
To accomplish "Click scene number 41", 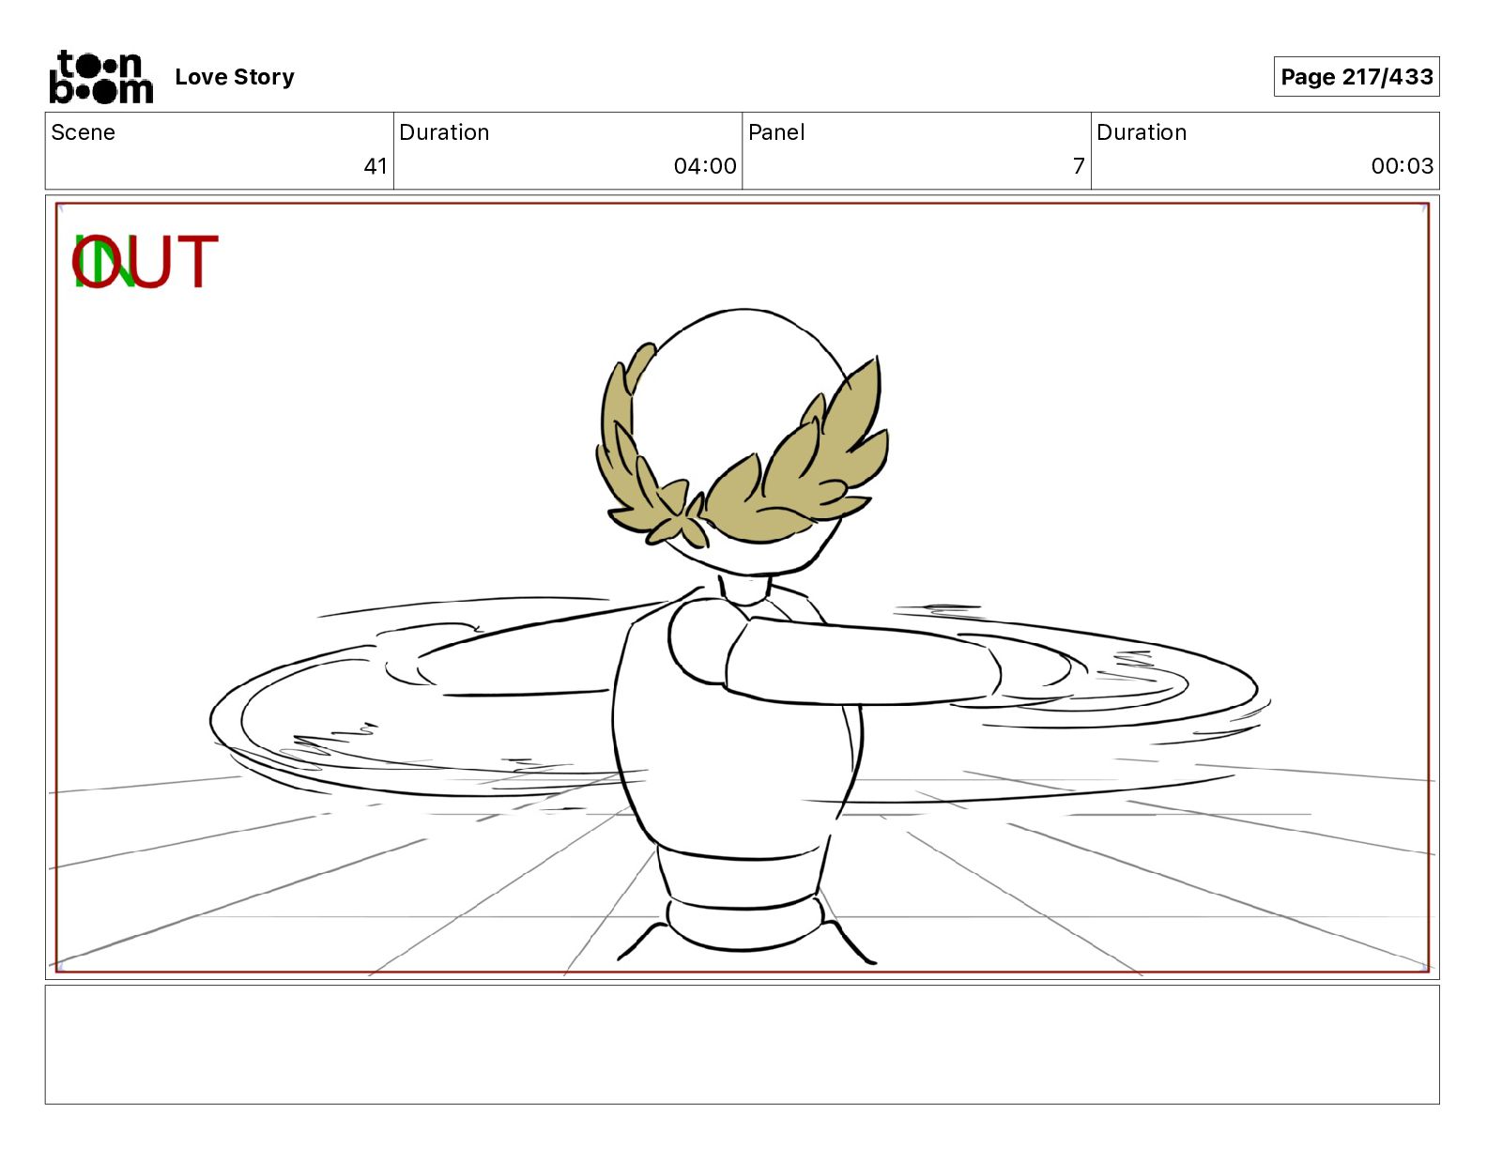I will click(376, 166).
